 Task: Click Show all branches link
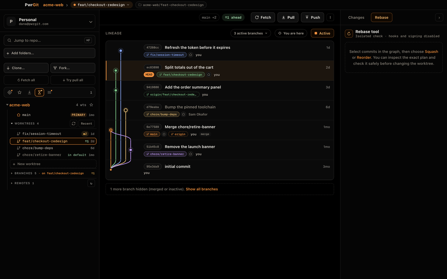[202, 189]
